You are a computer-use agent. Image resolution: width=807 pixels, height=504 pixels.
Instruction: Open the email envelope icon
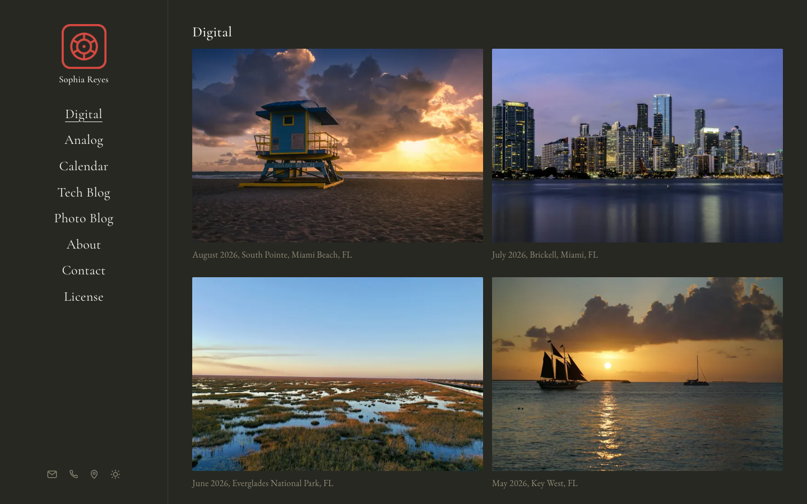(52, 474)
